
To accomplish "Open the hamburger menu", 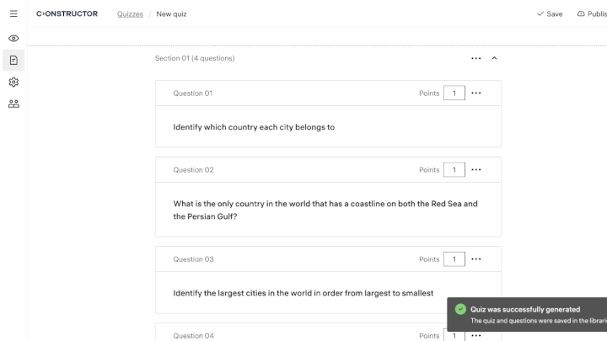I will point(13,14).
